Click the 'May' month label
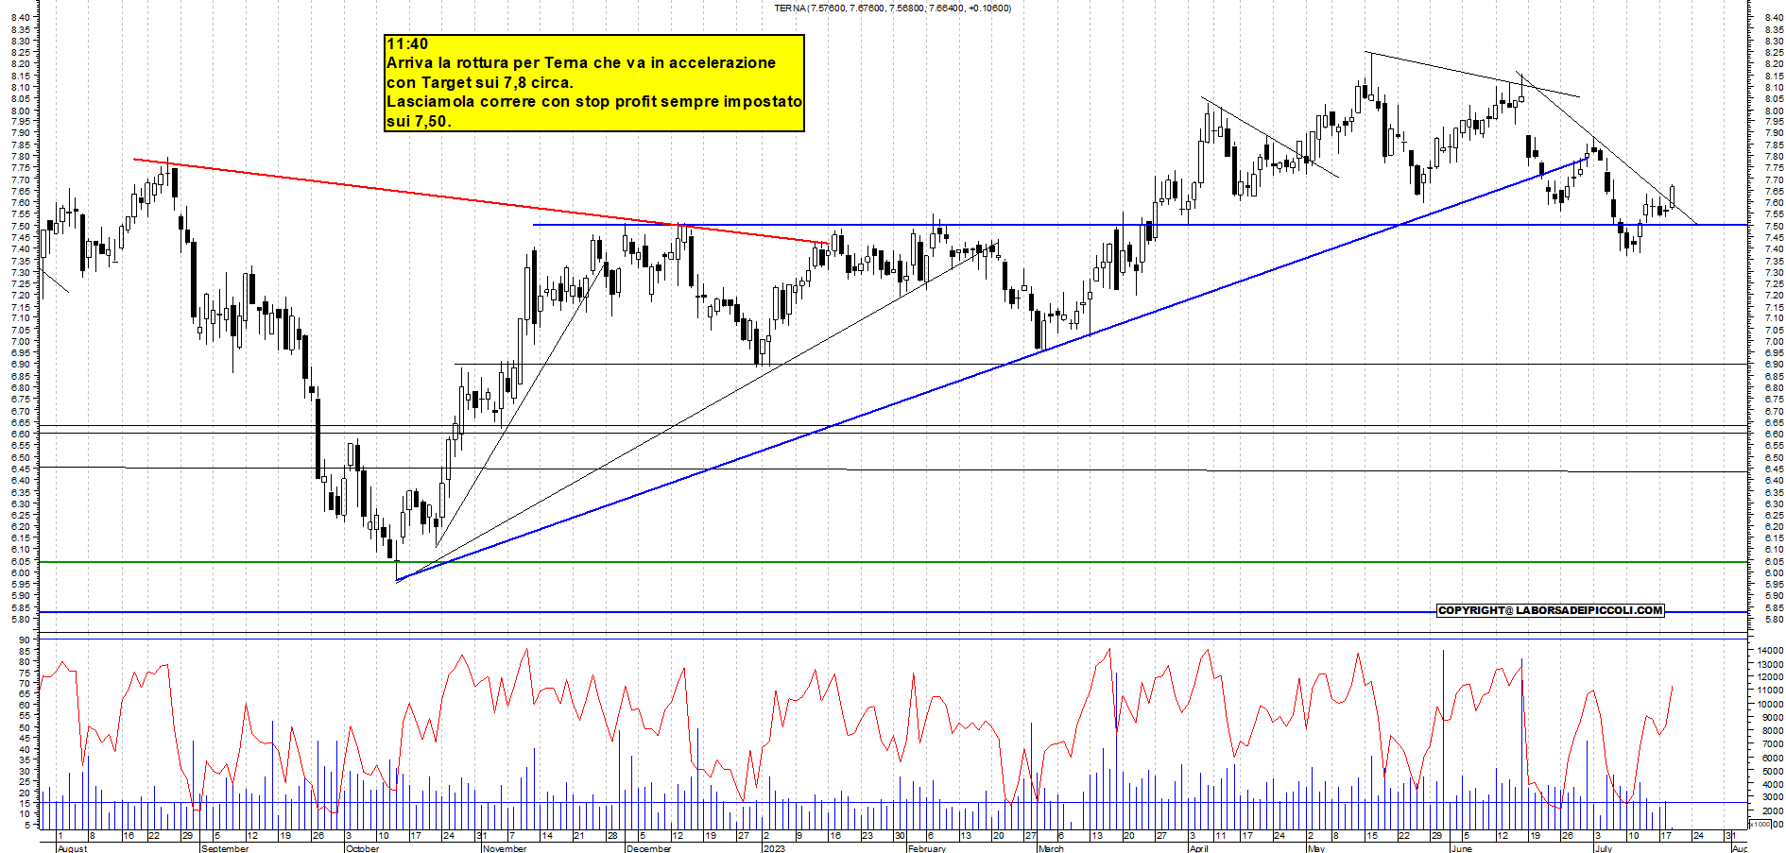This screenshot has height=853, width=1786. click(1315, 848)
